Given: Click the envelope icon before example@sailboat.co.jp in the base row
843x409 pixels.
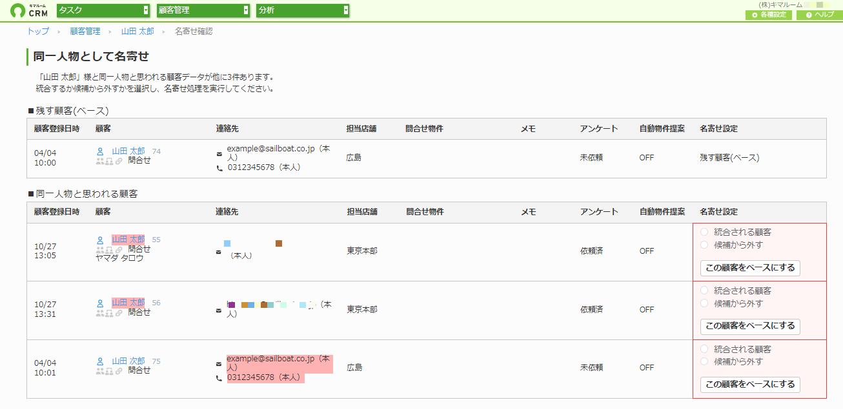Looking at the screenshot, I should (219, 154).
